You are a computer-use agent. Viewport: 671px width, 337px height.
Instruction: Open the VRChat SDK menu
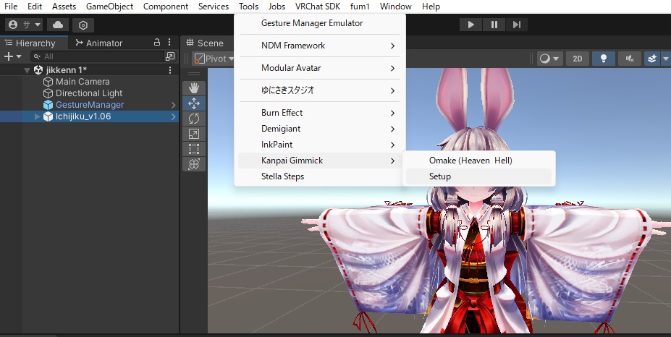318,7
